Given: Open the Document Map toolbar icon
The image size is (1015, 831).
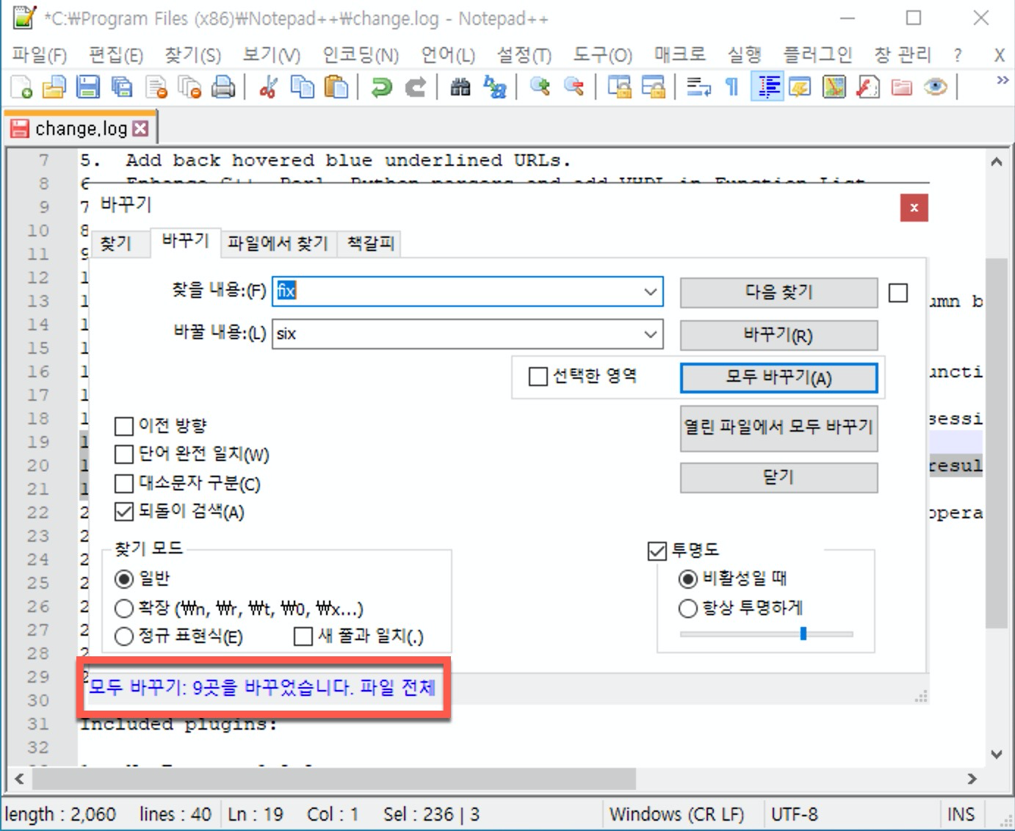Looking at the screenshot, I should click(x=834, y=87).
